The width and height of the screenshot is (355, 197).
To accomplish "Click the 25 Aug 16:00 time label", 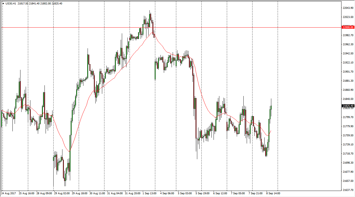I will (27, 193).
